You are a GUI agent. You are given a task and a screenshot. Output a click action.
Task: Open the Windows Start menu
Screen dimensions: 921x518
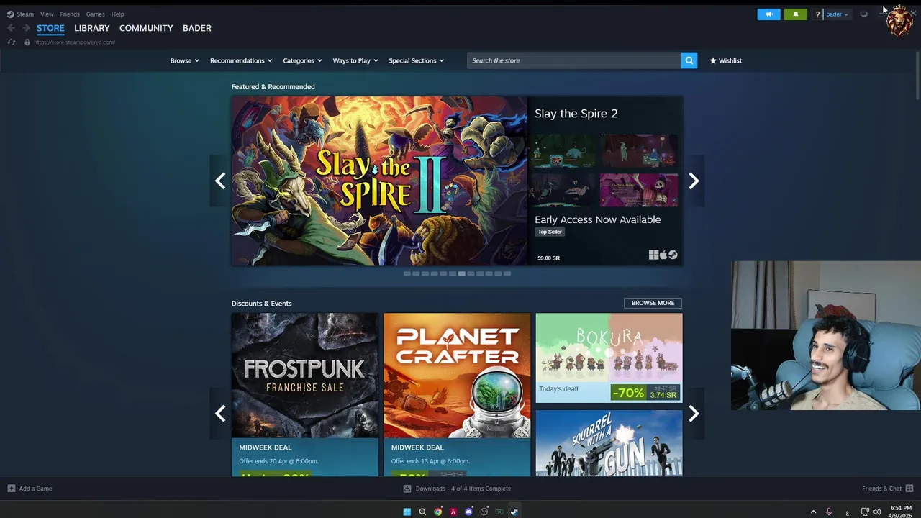[407, 512]
